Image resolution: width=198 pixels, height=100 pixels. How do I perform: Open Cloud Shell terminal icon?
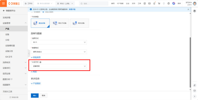[149, 4]
